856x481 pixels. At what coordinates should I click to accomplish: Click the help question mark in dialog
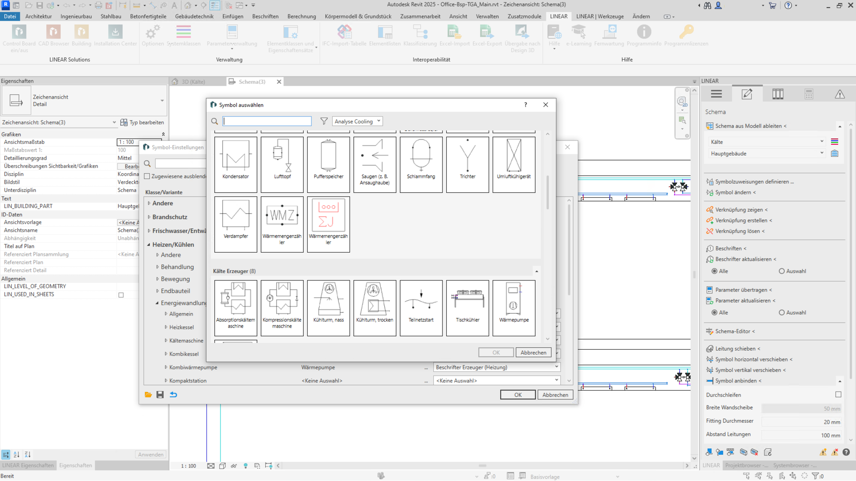[525, 105]
